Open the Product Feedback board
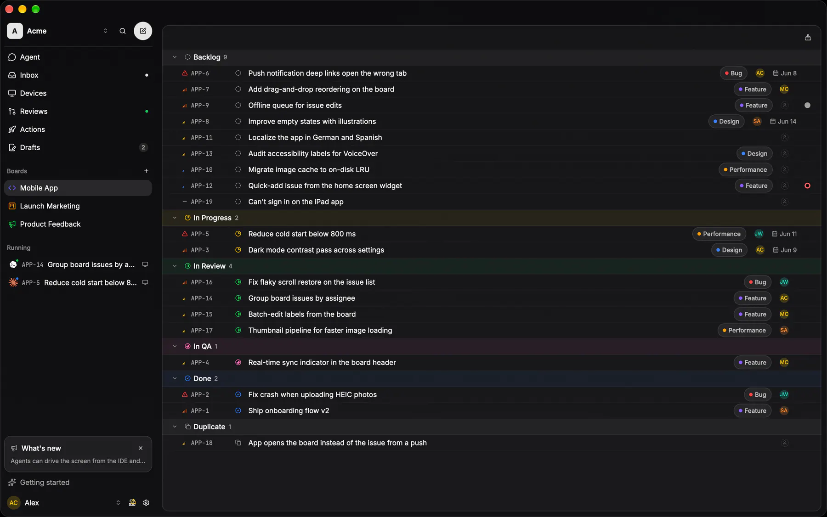This screenshot has width=827, height=517. pyautogui.click(x=78, y=224)
